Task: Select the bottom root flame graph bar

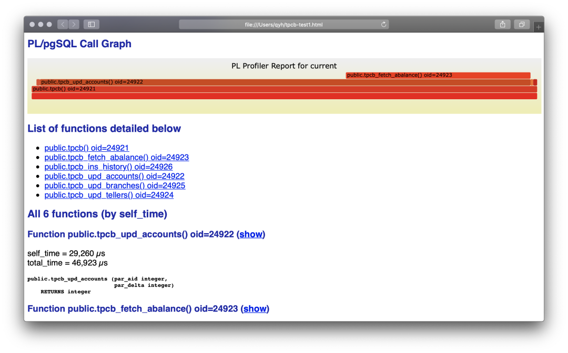Action: [x=285, y=96]
